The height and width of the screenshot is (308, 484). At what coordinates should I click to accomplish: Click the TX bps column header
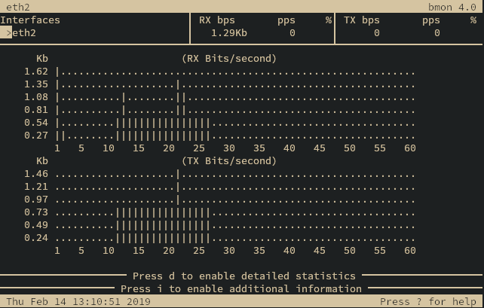(362, 20)
